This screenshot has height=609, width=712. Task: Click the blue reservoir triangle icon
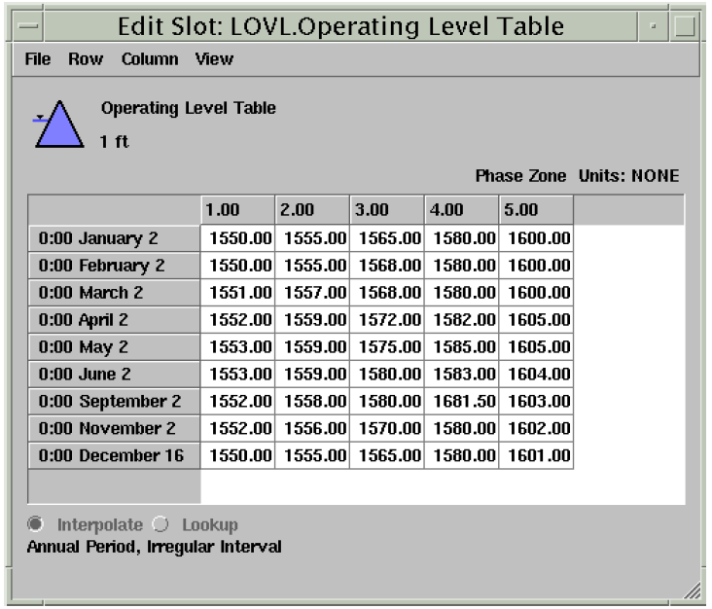coord(58,125)
